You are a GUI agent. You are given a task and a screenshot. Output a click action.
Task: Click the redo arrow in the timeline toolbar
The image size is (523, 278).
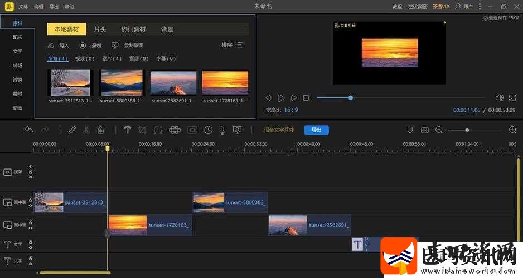(45, 130)
